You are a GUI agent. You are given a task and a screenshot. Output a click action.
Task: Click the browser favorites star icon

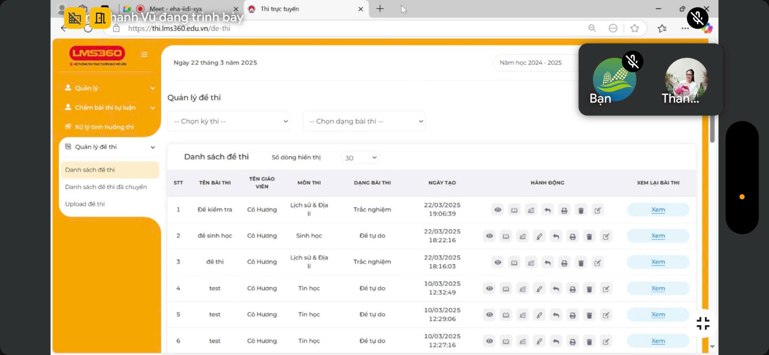[x=635, y=28]
